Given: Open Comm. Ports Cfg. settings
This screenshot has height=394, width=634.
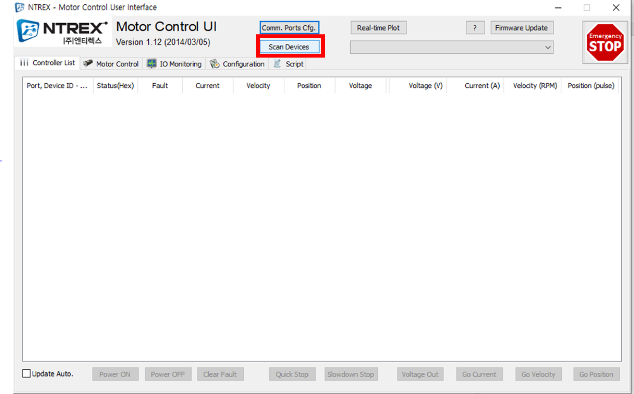Looking at the screenshot, I should pyautogui.click(x=289, y=27).
